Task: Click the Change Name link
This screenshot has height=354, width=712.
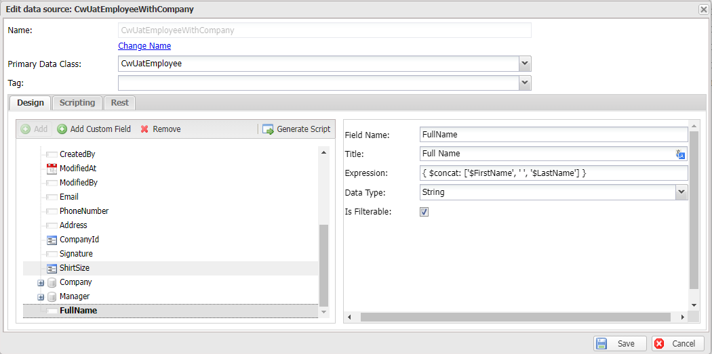Action: coord(144,46)
